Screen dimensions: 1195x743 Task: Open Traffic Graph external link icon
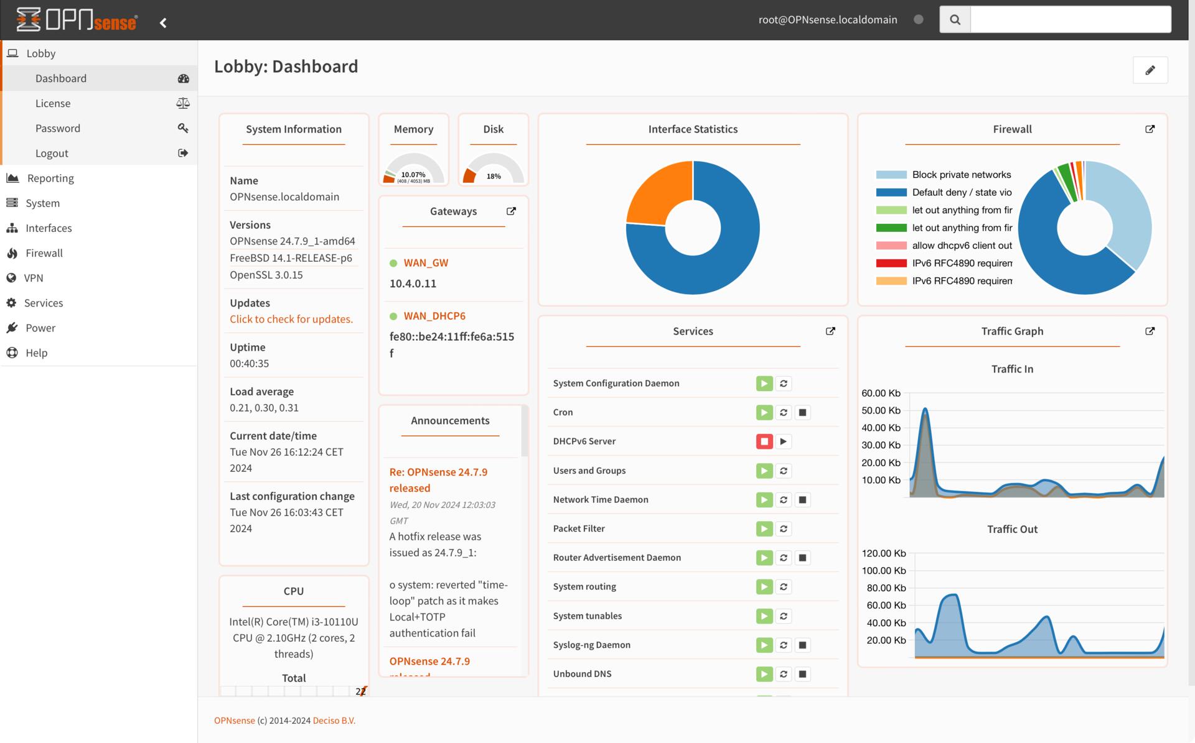[1150, 331]
